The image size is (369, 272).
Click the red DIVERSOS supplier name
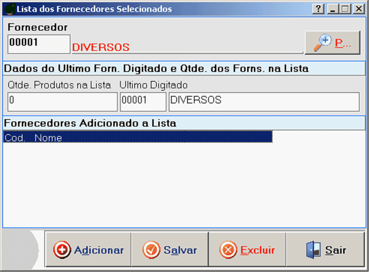101,48
